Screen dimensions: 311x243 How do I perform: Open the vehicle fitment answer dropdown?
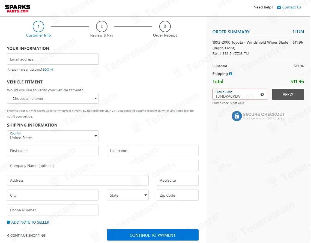(x=53, y=98)
